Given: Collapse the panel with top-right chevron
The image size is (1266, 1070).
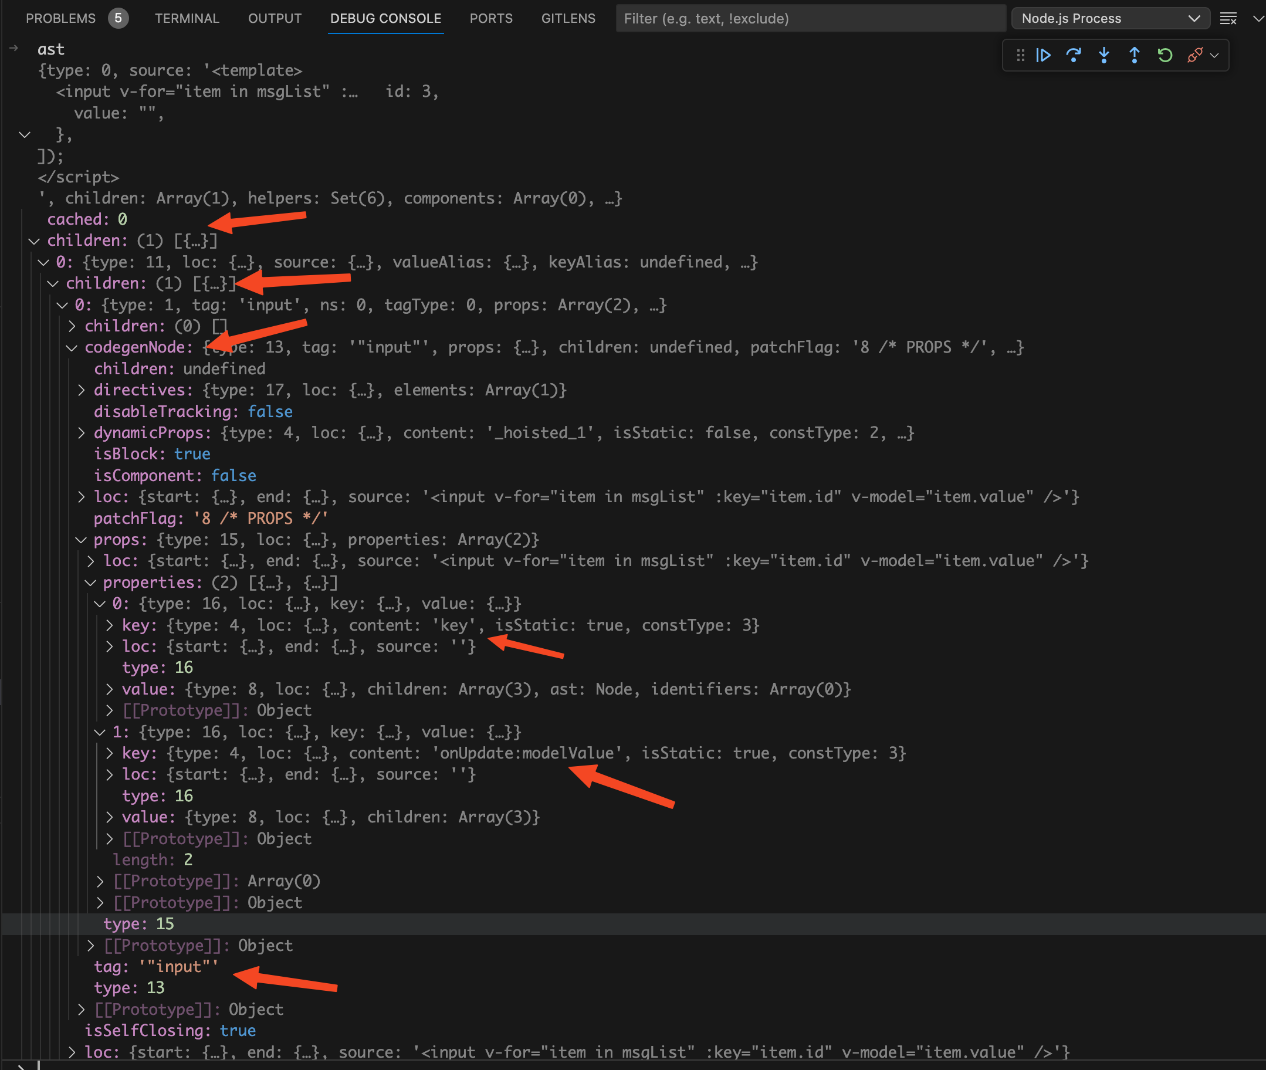Looking at the screenshot, I should click(1258, 18).
